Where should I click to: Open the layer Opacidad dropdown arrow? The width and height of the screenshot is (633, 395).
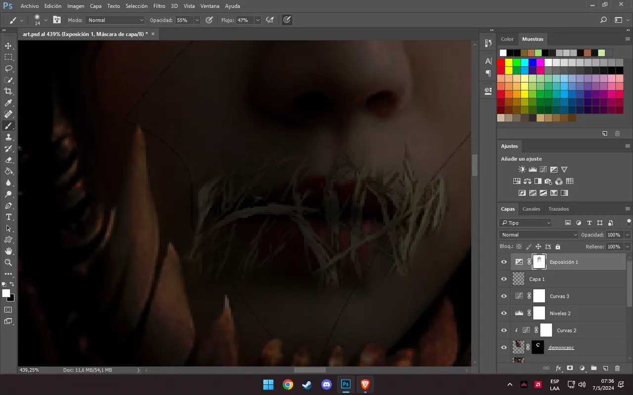coord(628,235)
